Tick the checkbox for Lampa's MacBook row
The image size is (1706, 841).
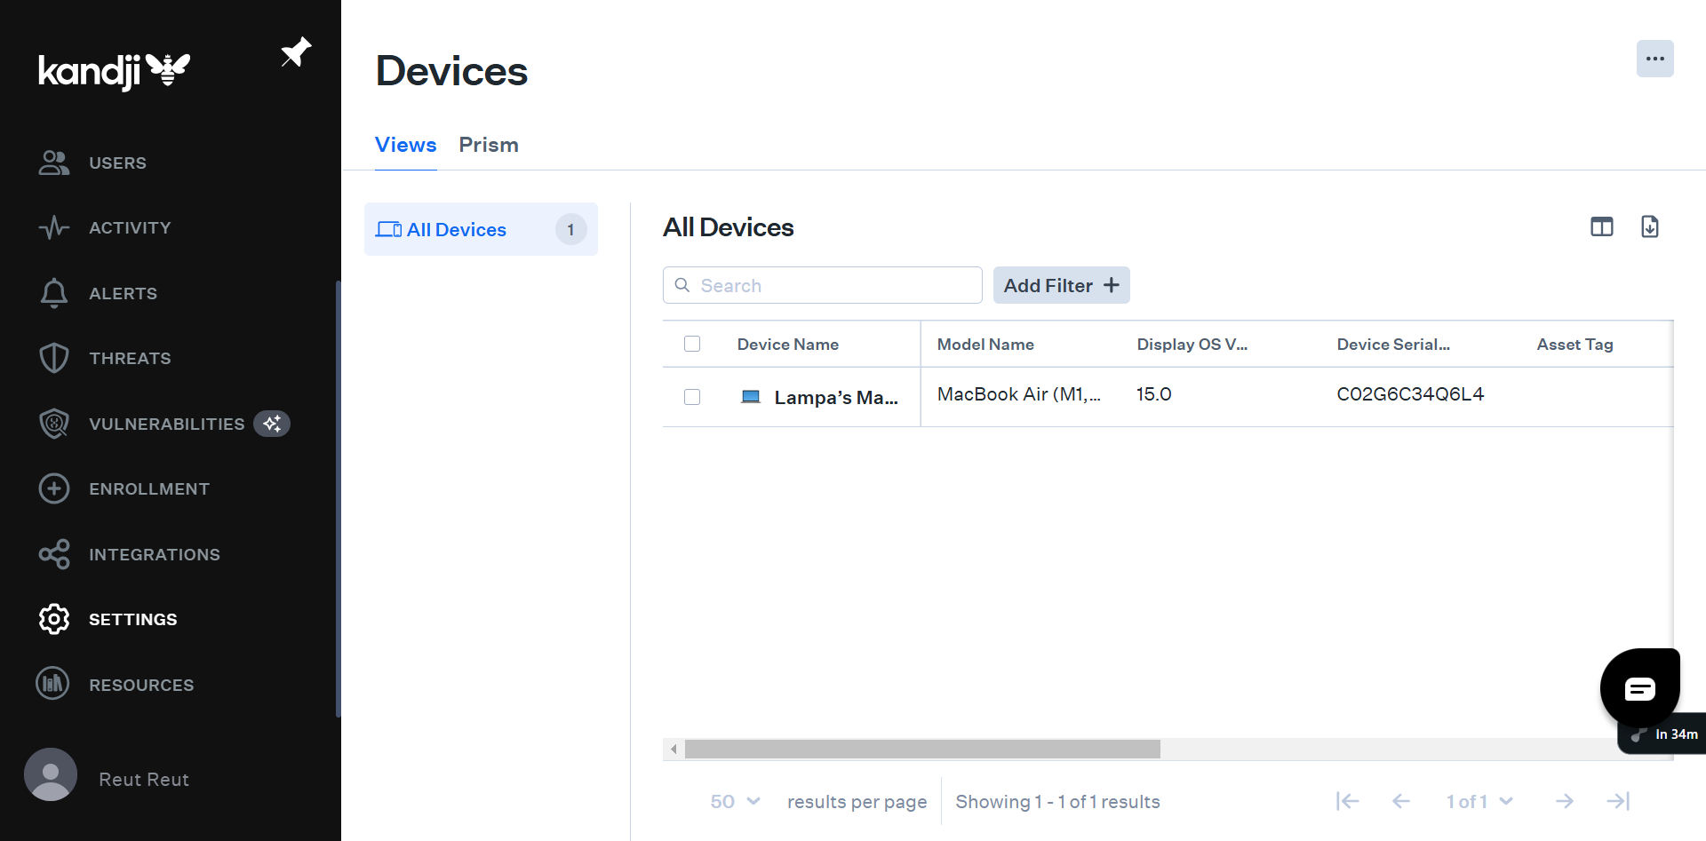click(692, 397)
